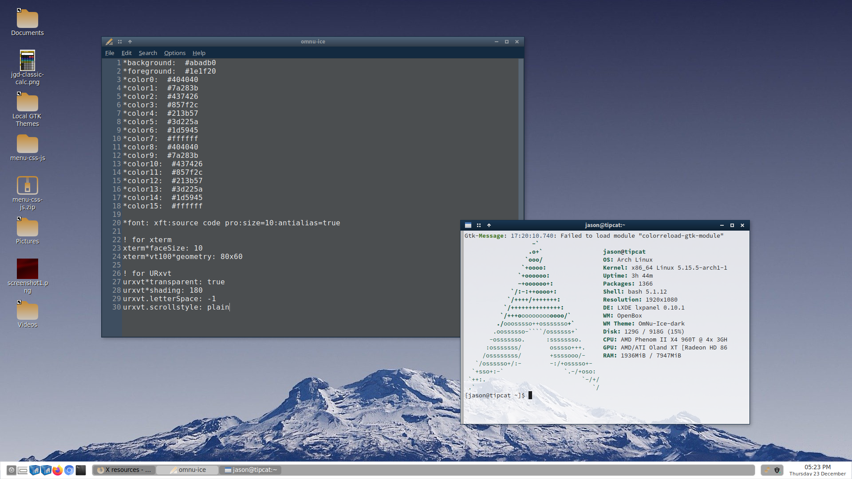852x479 pixels.
Task: Open the terminal launcher in the panel
Action: coord(81,470)
